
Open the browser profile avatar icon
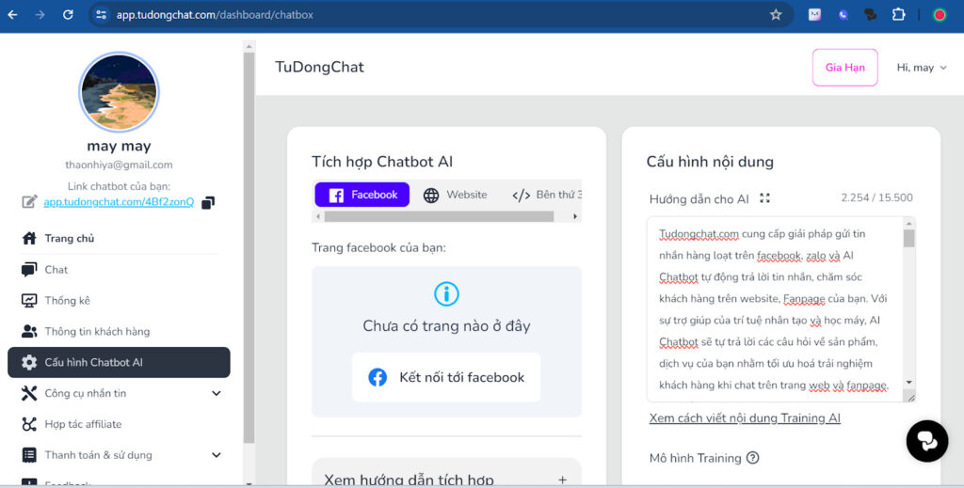(940, 15)
